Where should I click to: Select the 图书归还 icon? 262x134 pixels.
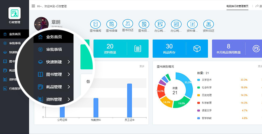[x=128, y=23]
